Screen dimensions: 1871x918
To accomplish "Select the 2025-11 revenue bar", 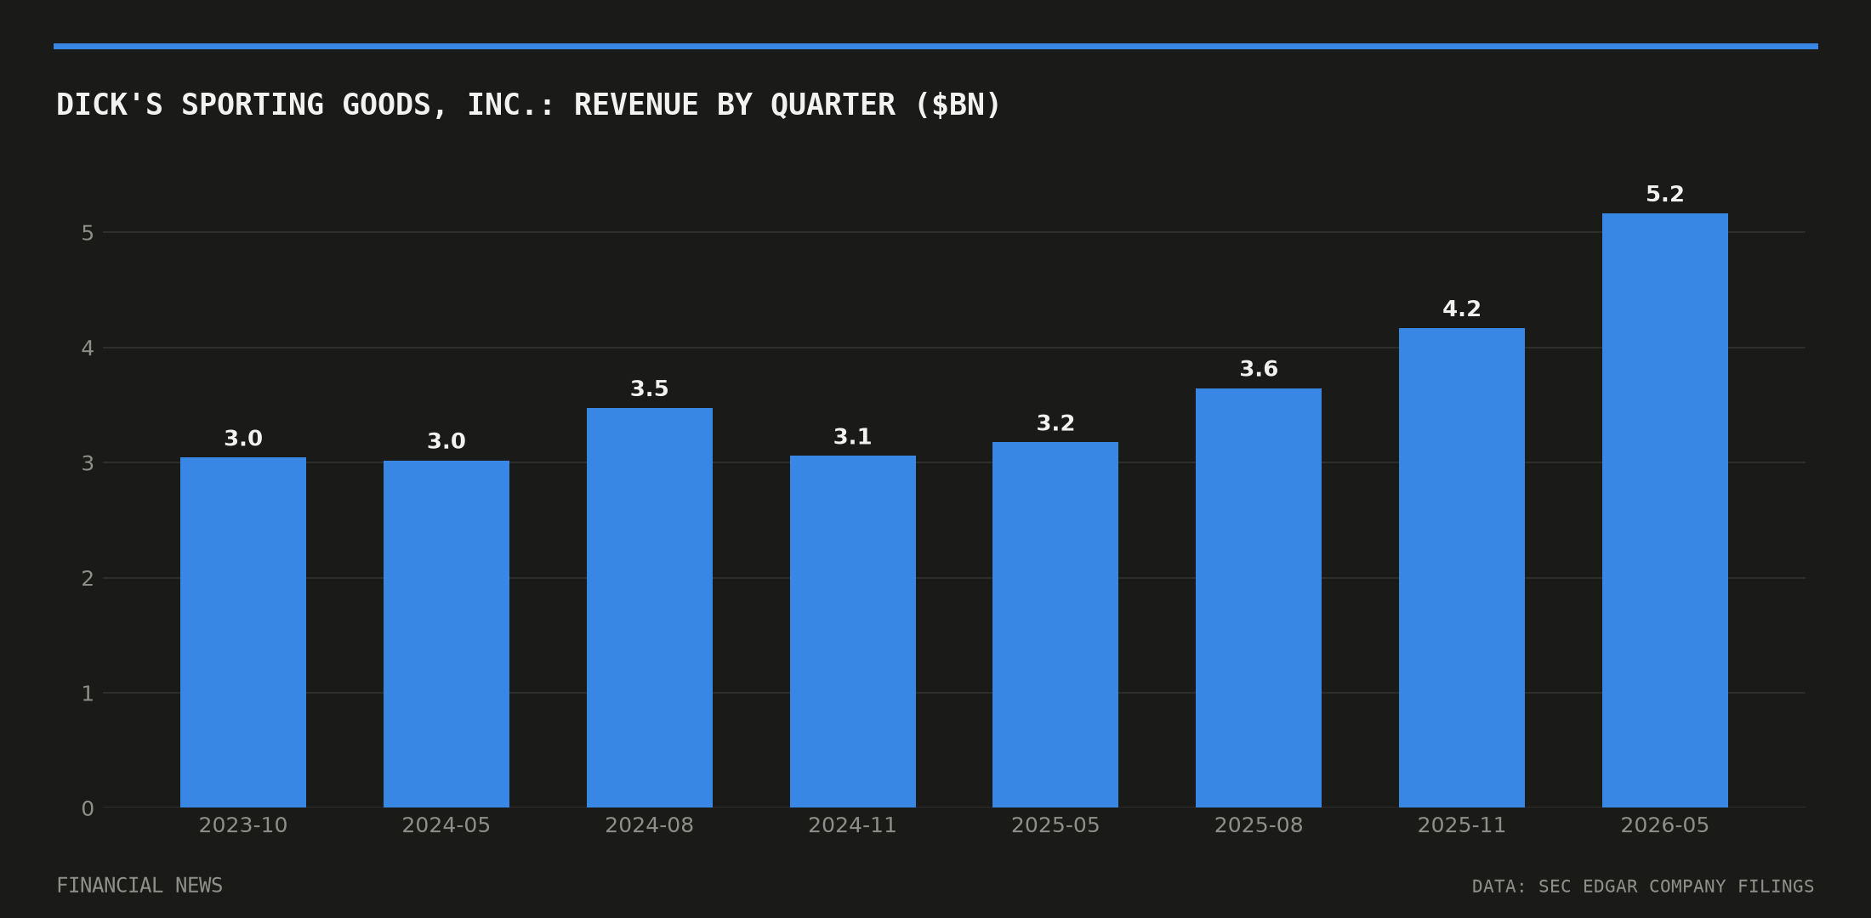I will 1462,568.
